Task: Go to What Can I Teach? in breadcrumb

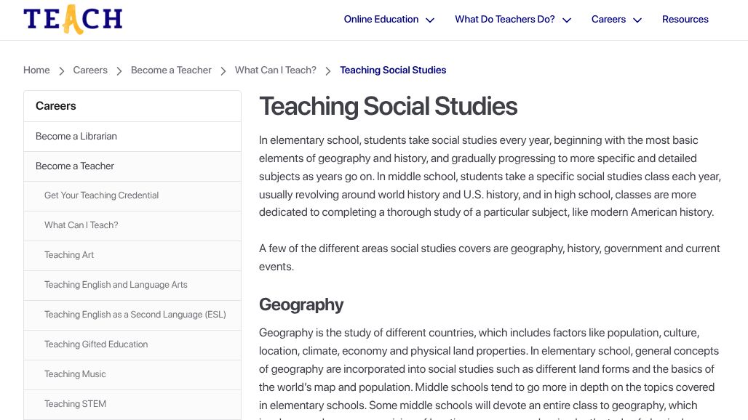Action: 275,70
